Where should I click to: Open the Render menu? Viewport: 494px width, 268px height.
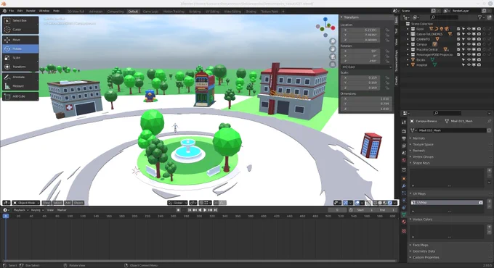[31, 11]
